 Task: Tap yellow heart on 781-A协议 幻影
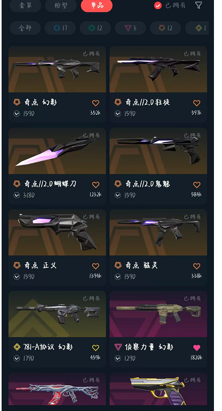pyautogui.click(x=95, y=348)
